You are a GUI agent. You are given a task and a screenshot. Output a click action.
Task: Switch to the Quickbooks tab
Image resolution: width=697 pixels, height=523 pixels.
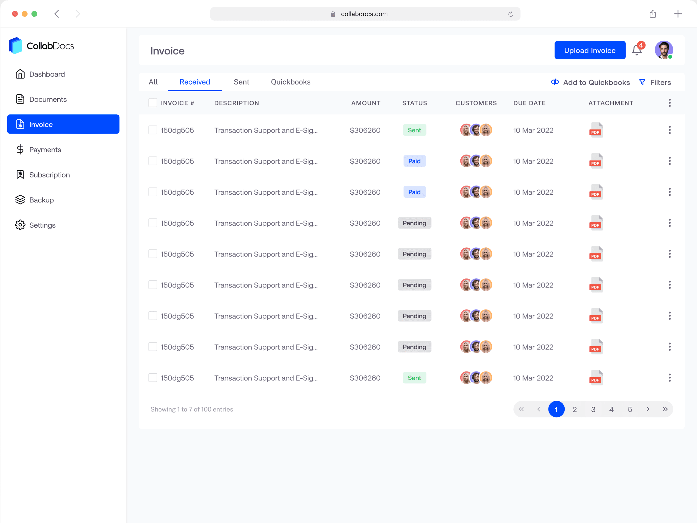click(x=290, y=82)
